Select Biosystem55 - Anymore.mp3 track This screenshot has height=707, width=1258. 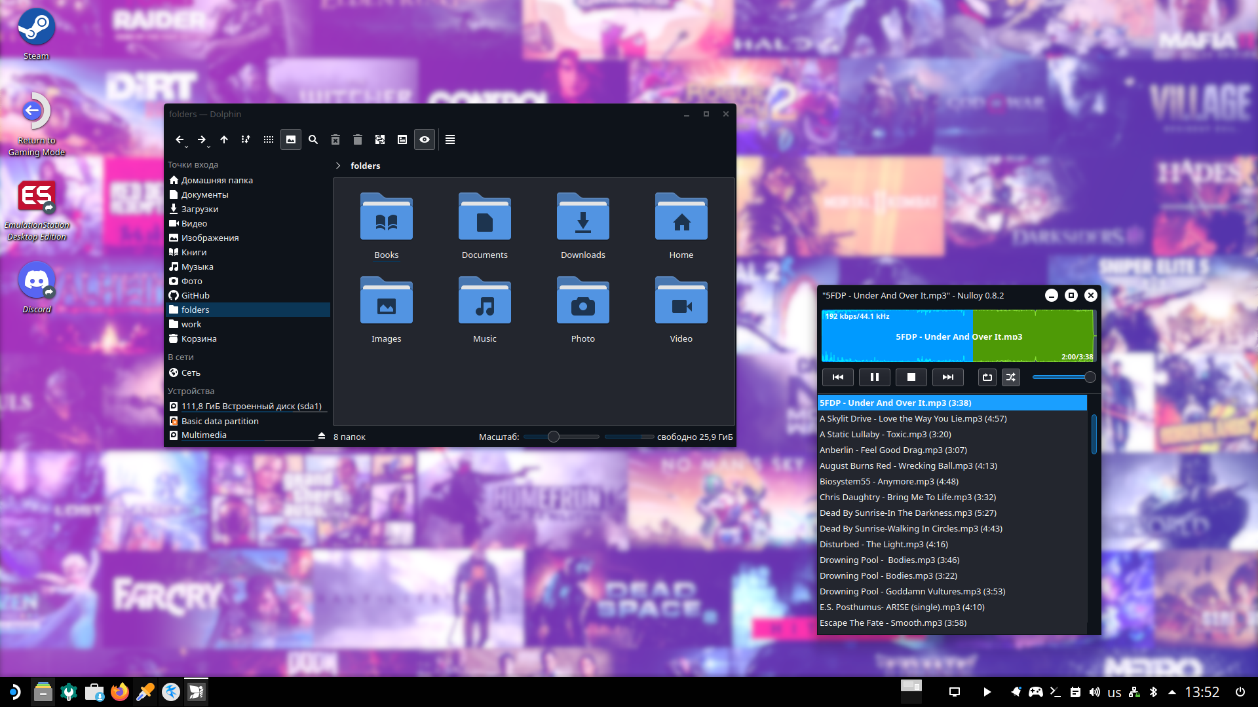point(952,481)
